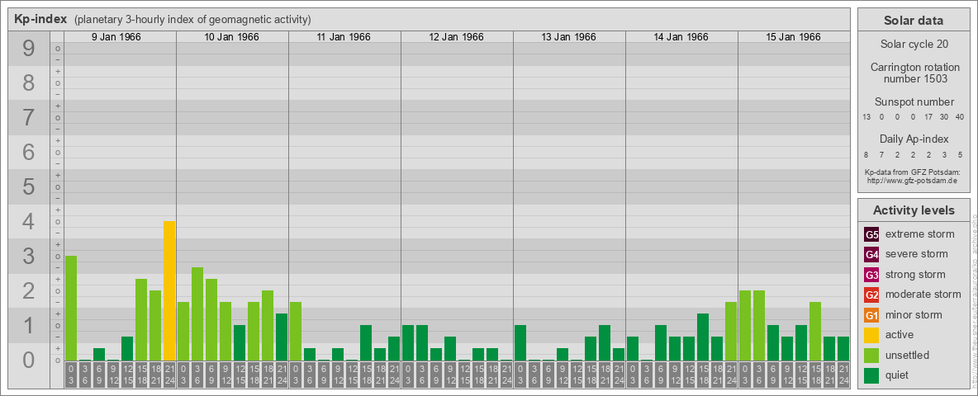
Task: Click the large Kp scale number 5
Action: point(28,186)
